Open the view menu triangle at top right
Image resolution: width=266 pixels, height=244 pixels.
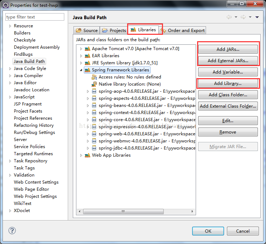pyautogui.click(x=257, y=17)
